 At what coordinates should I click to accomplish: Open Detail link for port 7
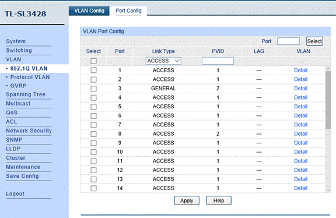pyautogui.click(x=300, y=125)
